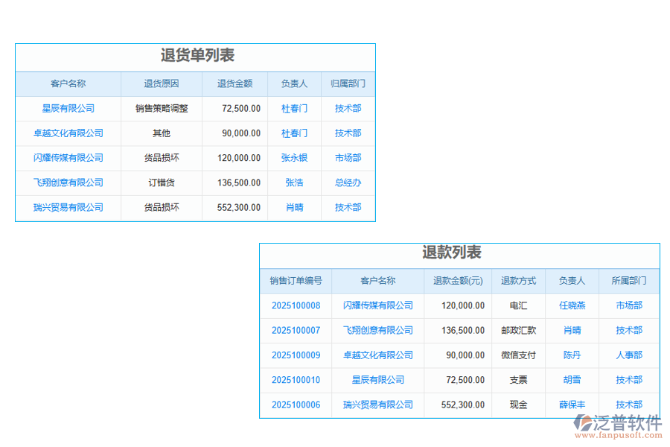670x447 pixels.
Task: Click refund handler 薛保丰
Action: point(572,405)
